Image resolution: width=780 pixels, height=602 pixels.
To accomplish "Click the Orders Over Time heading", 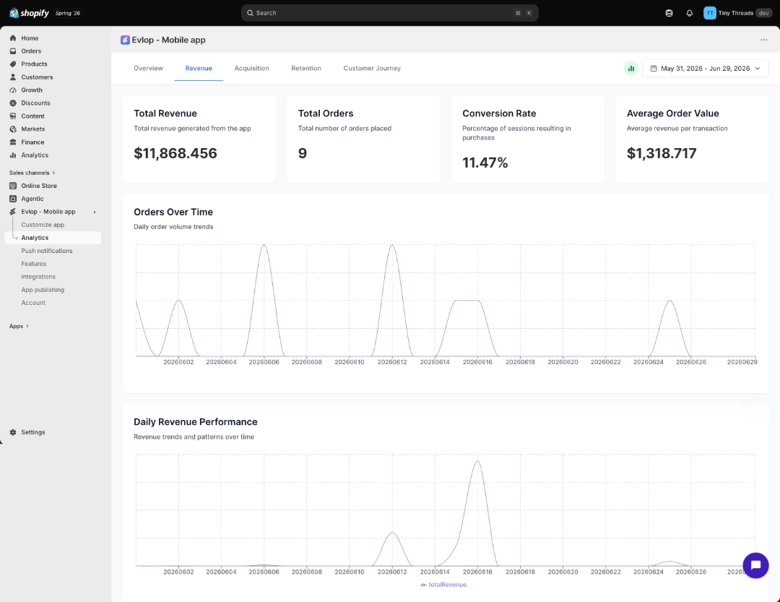I will (x=173, y=212).
